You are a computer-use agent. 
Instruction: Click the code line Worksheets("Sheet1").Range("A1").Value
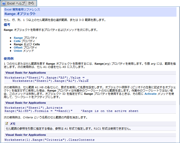50,81
